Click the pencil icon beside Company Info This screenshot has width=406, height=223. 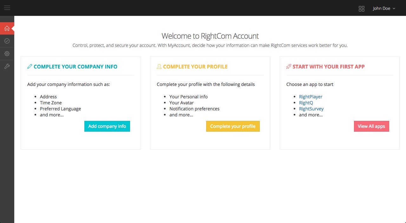tap(30, 67)
